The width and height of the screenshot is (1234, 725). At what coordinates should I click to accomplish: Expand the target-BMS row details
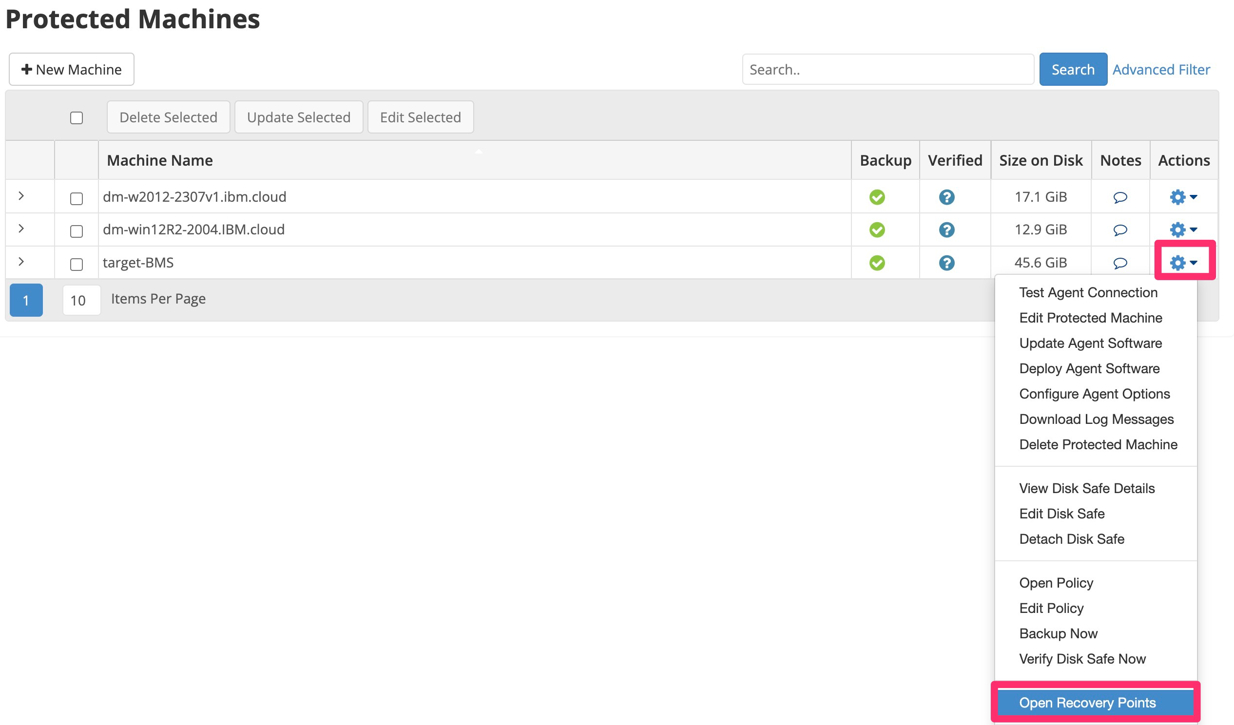(x=21, y=262)
